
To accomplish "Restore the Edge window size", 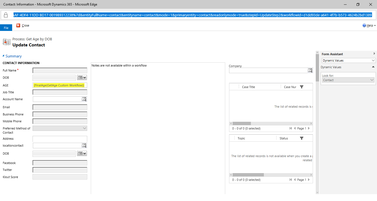I will click(x=358, y=4).
